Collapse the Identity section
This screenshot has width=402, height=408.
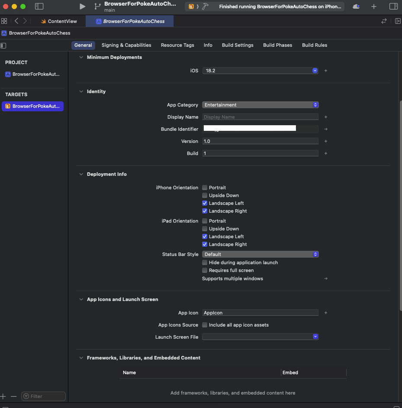tap(81, 91)
